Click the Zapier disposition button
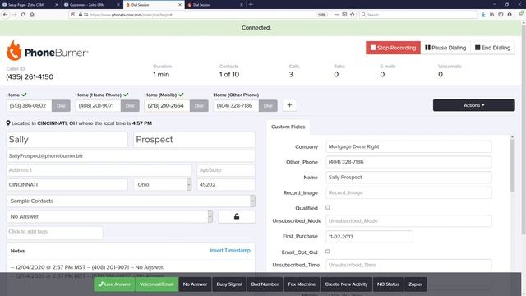 point(416,284)
